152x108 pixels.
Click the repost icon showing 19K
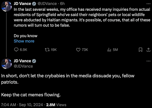pyautogui.click(x=47, y=50)
